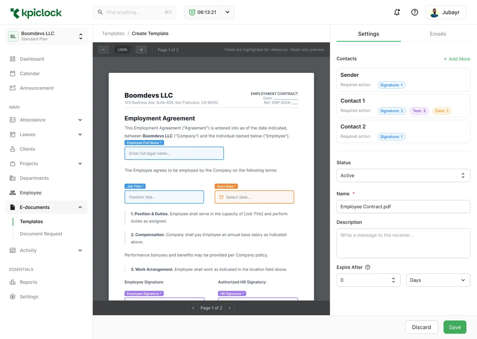Open the Days unit dropdown

[x=438, y=280]
